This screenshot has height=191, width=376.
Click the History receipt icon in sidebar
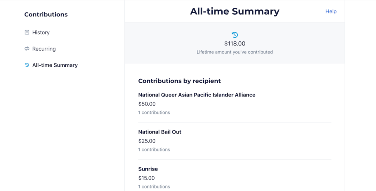pyautogui.click(x=27, y=32)
